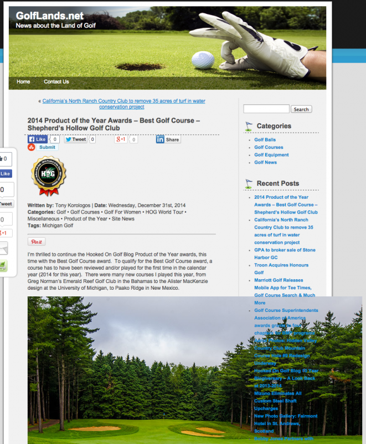Click the Recent Posts heading flag icon

tap(249, 184)
